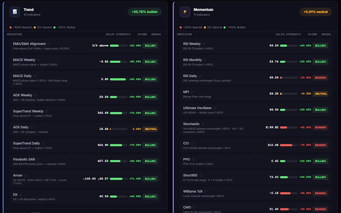Select the Stochastic value K:99.82
The image size is (341, 213).
point(272,127)
